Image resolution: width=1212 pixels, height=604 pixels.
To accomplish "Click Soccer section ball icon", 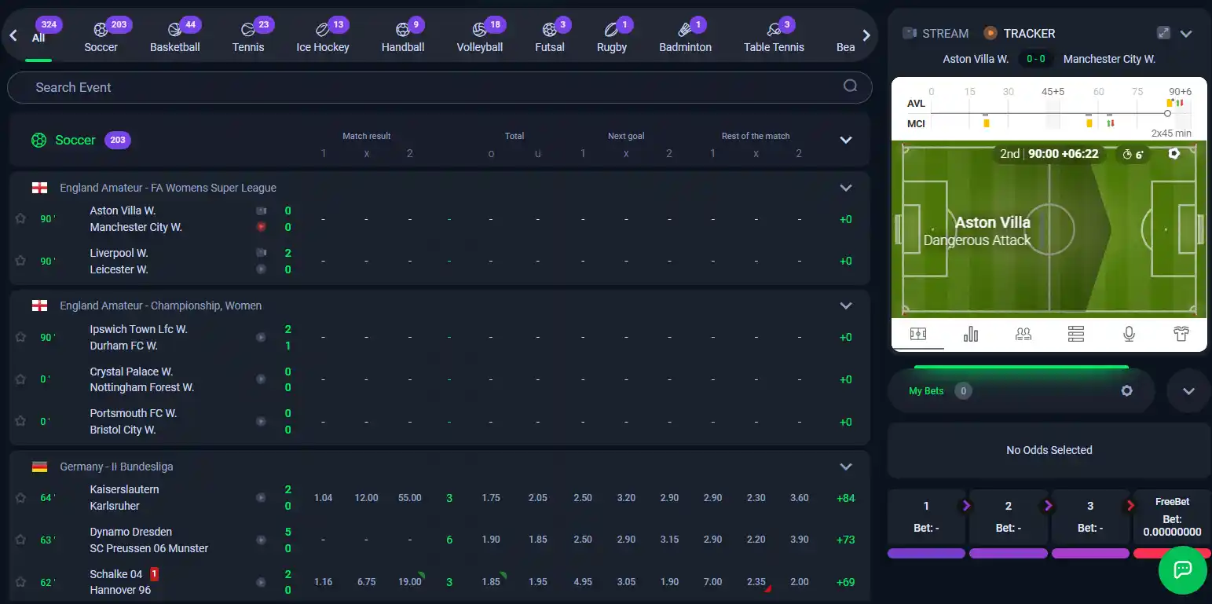I will [x=38, y=140].
